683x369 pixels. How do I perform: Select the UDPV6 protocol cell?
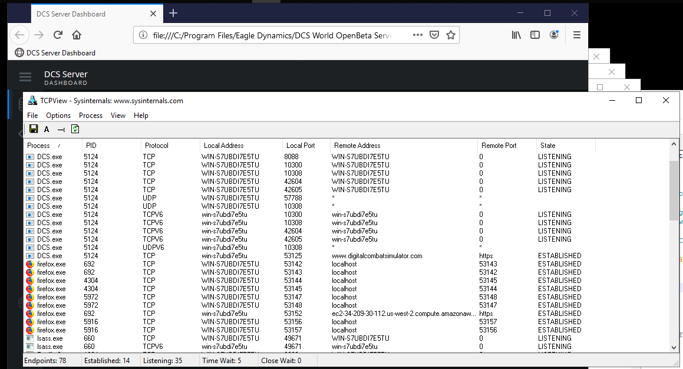coord(153,248)
